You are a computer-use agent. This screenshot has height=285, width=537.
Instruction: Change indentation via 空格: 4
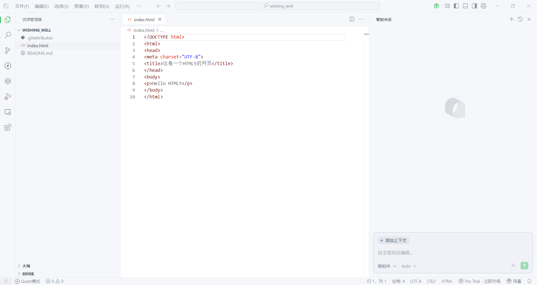tap(398, 281)
